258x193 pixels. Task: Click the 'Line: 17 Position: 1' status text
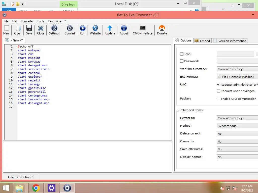[21, 177]
